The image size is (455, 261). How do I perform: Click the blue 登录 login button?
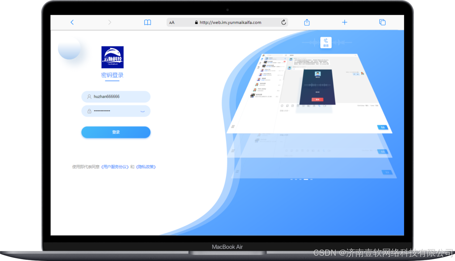pos(116,132)
